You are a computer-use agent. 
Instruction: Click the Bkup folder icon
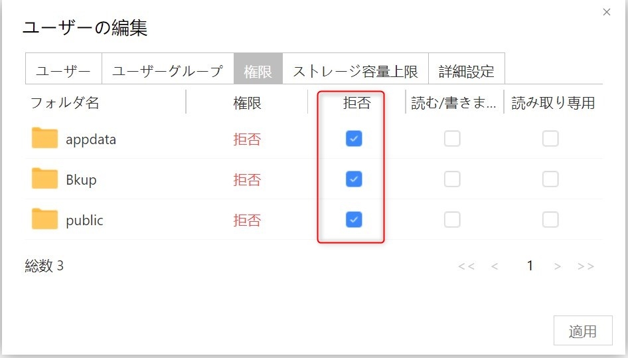(x=45, y=179)
